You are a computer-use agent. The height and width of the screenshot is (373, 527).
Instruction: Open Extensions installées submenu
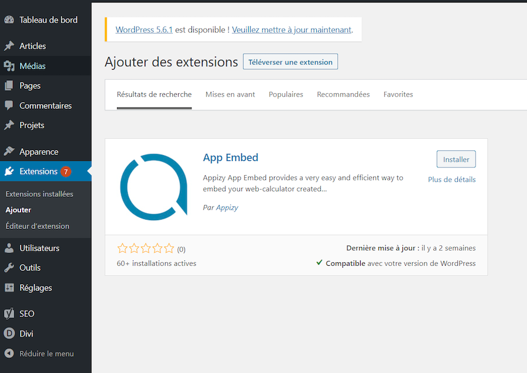[x=39, y=194]
